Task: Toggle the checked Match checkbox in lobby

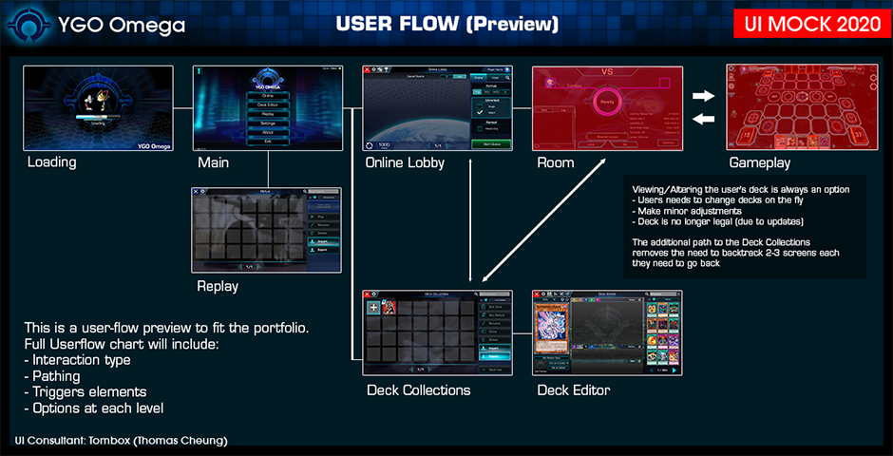Action: click(x=480, y=112)
